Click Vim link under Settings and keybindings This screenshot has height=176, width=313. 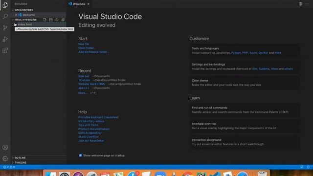pyautogui.click(x=255, y=68)
